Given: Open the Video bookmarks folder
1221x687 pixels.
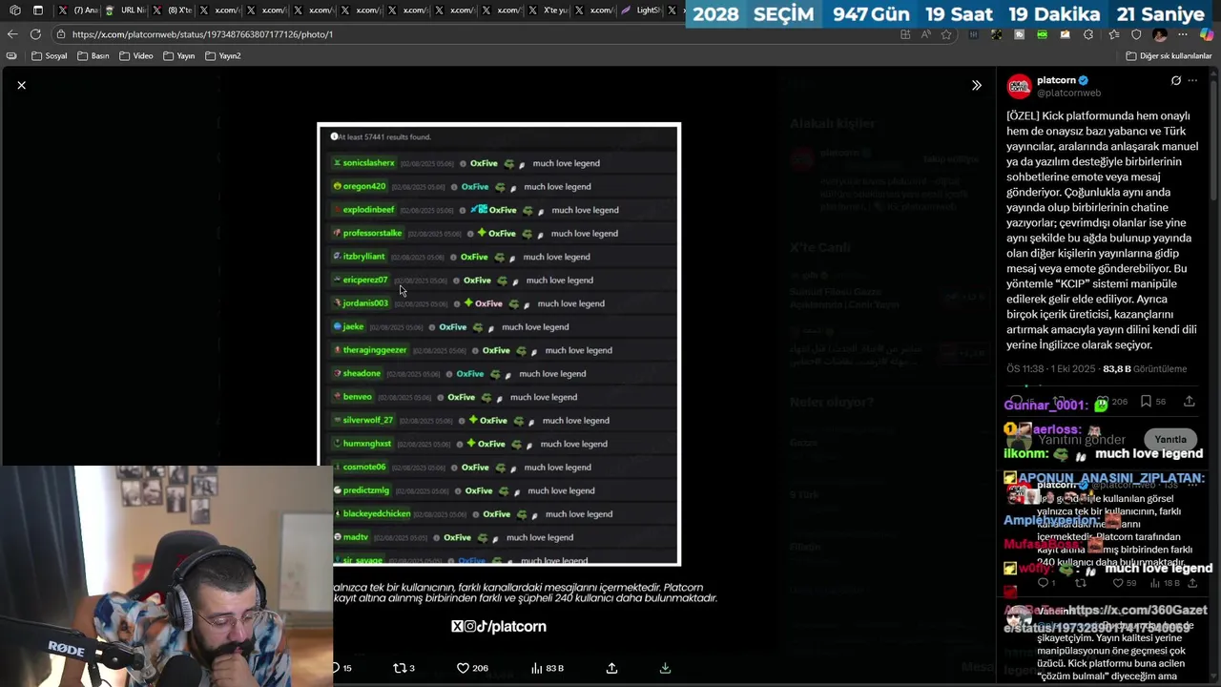Looking at the screenshot, I should [135, 56].
